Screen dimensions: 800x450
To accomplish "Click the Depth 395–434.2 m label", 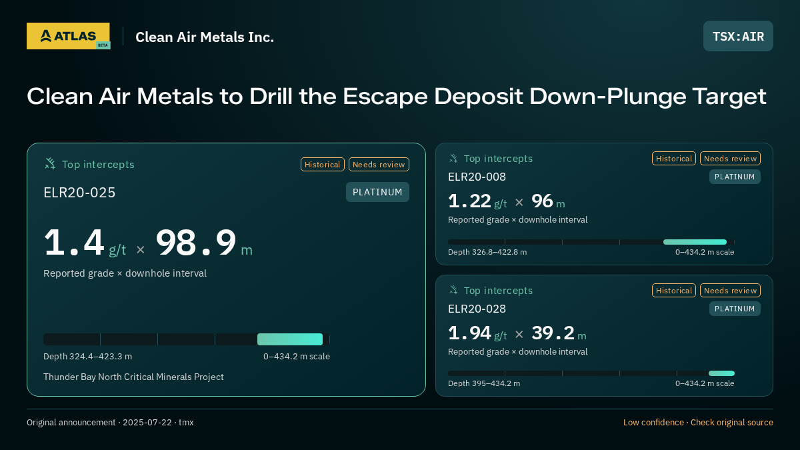I will (484, 383).
